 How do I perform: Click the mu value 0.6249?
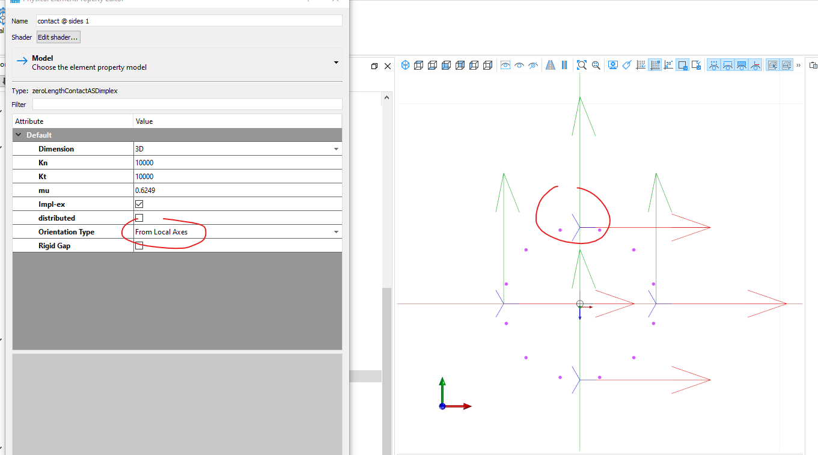point(147,191)
